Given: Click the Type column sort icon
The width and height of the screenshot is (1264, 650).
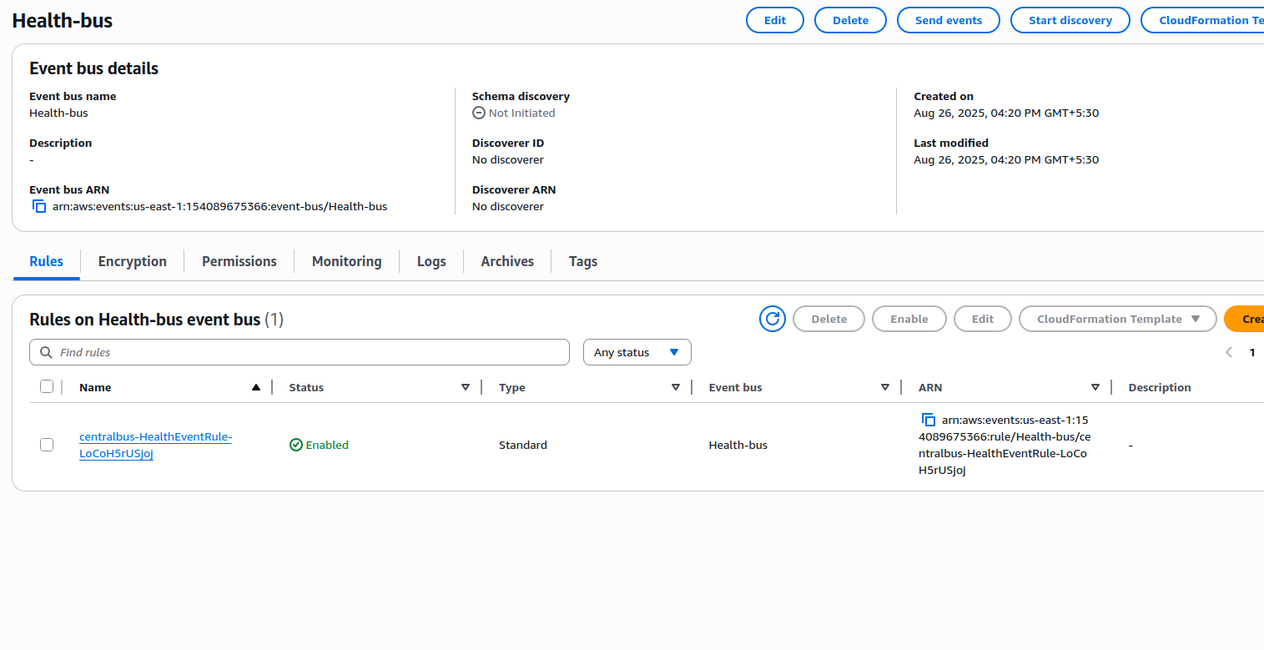Looking at the screenshot, I should [676, 387].
